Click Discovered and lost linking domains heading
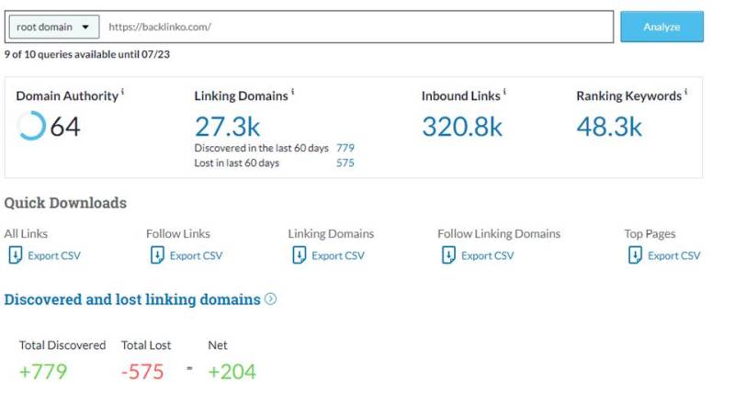Screen dimensions: 735x404 click(132, 299)
